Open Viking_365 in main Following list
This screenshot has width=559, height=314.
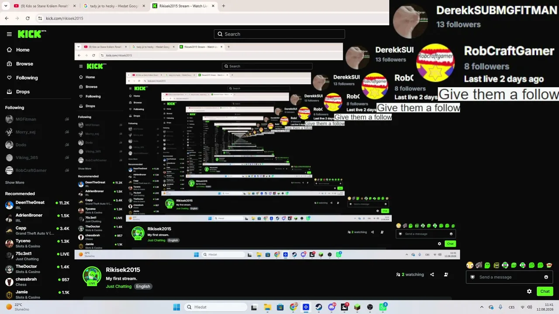pos(37,157)
